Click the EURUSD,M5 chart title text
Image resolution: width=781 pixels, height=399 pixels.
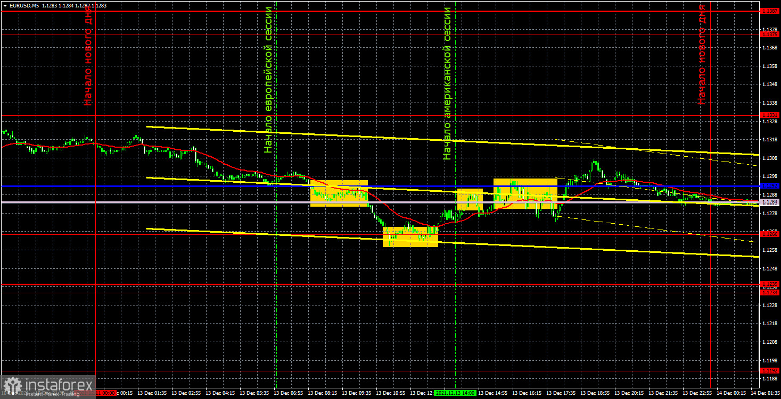click(x=26, y=5)
